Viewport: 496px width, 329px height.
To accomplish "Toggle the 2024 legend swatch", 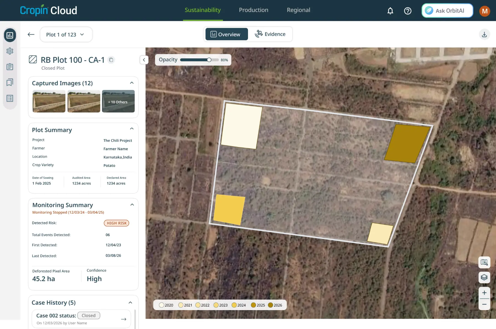I will (234, 305).
